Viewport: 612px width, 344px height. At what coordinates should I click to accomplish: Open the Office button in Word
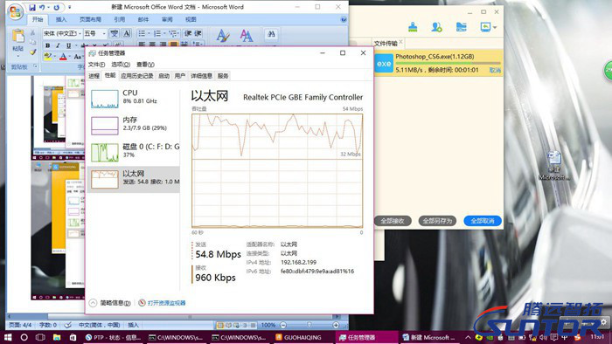tap(15, 11)
